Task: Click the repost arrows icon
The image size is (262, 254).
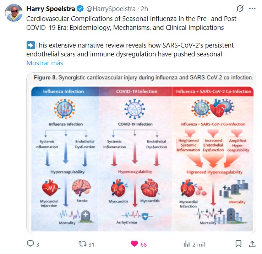Action: (82, 244)
